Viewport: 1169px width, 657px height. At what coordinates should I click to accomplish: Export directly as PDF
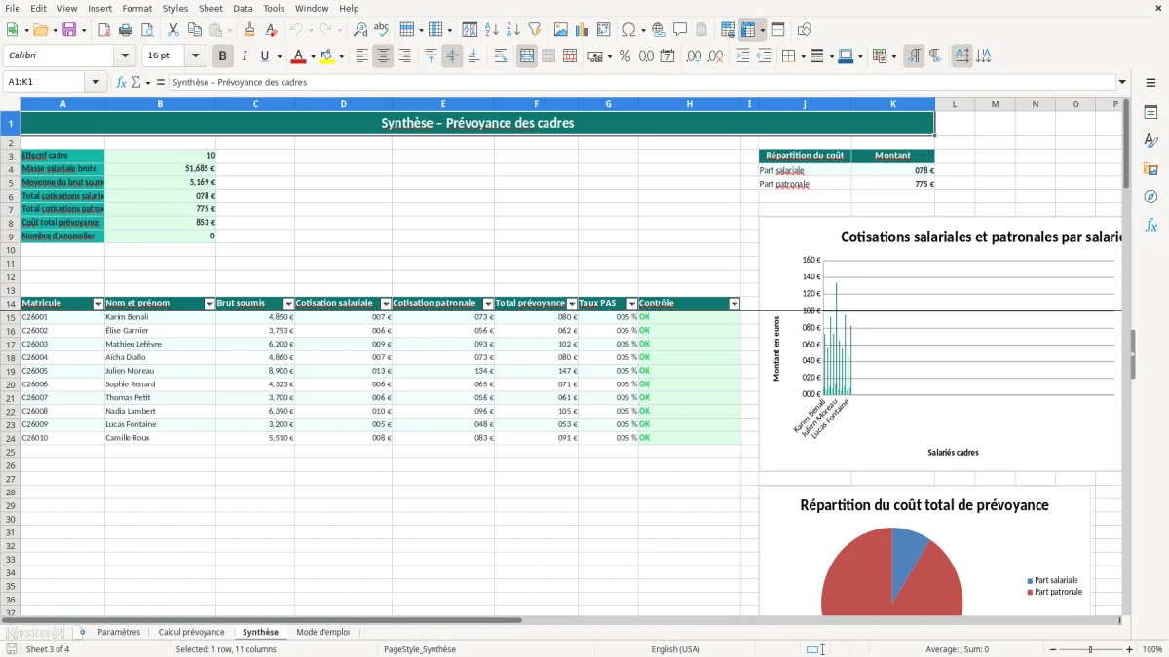click(104, 30)
